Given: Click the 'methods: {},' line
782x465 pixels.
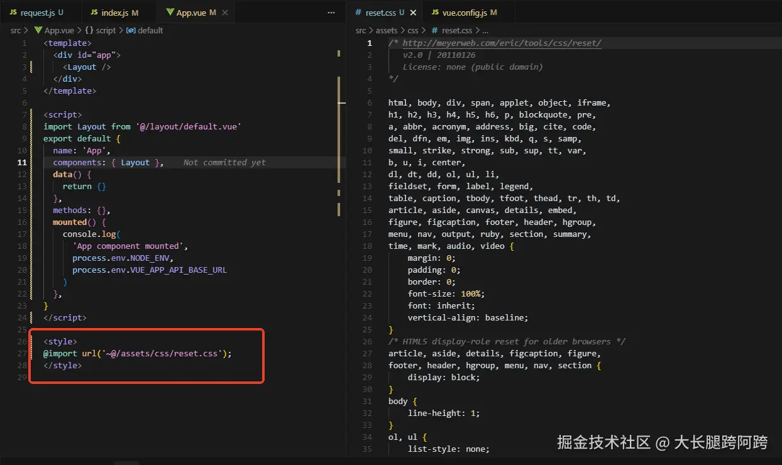Looking at the screenshot, I should tap(82, 210).
